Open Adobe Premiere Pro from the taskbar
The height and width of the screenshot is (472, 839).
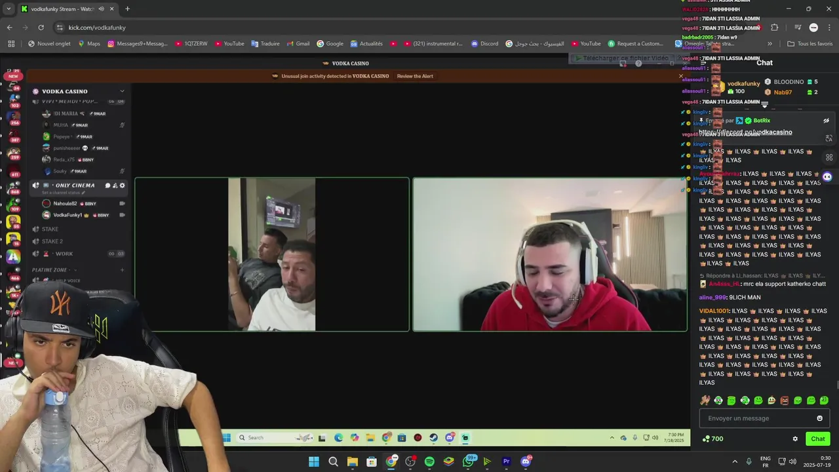[x=506, y=462]
